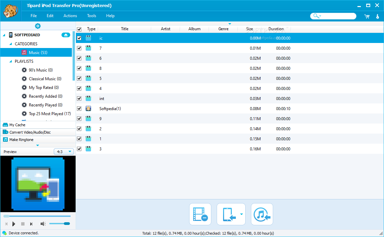Uncheck the file named 'ic'

pyautogui.click(x=79, y=38)
